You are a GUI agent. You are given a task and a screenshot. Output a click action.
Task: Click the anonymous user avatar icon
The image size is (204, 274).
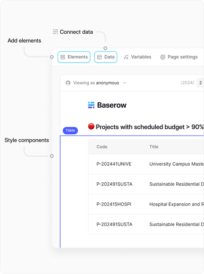click(x=68, y=83)
